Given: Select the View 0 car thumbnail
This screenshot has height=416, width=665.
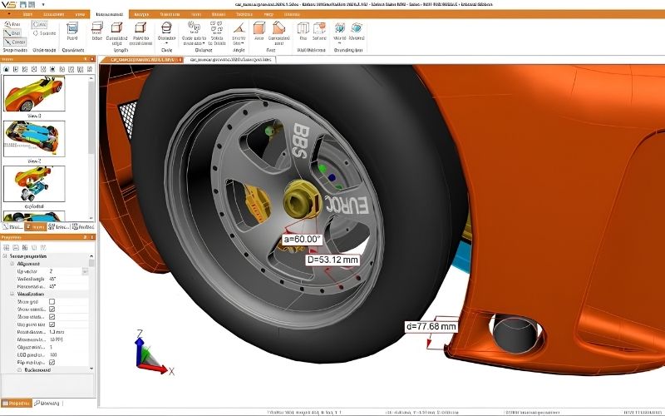Looking at the screenshot, I should (x=34, y=93).
